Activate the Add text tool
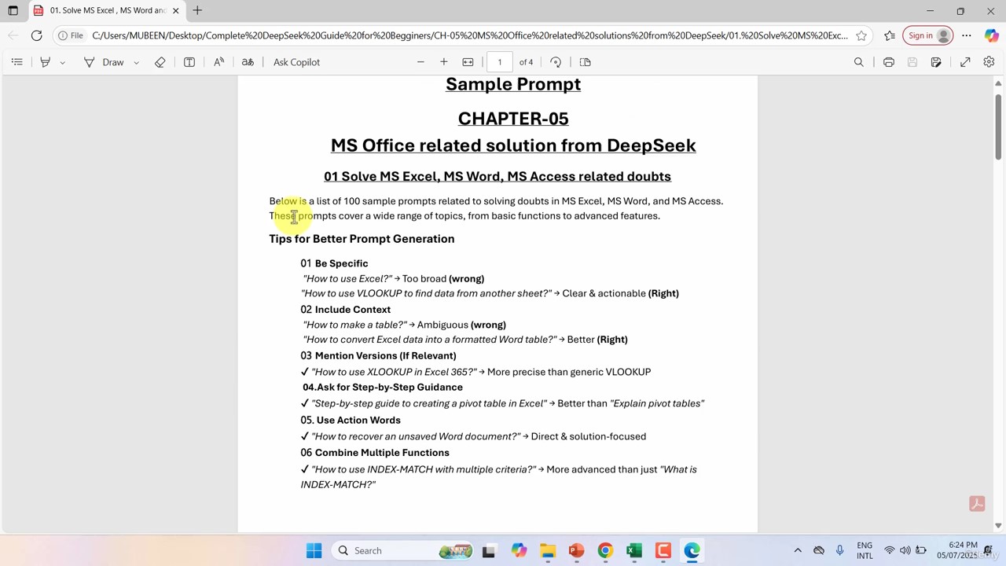1006x566 pixels. click(189, 62)
